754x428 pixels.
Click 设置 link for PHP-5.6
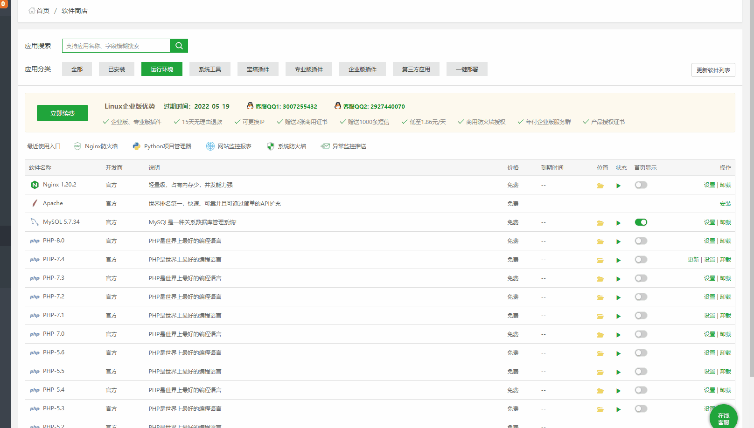click(710, 353)
